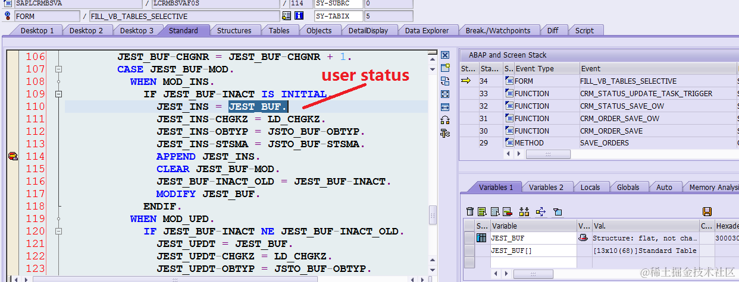
Task: Open the Tables tab
Action: point(279,30)
